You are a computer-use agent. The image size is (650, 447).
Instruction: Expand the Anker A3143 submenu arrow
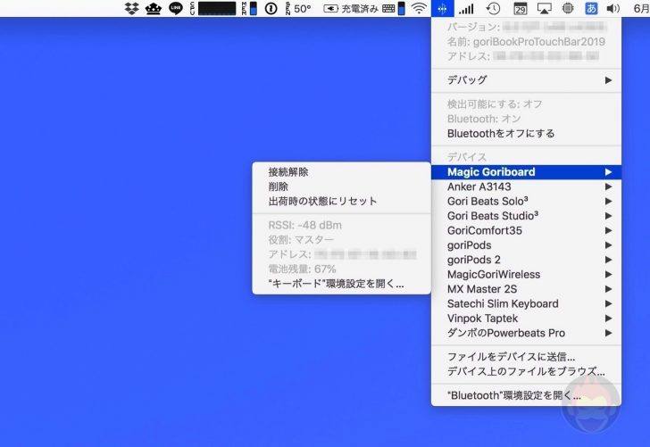point(608,186)
